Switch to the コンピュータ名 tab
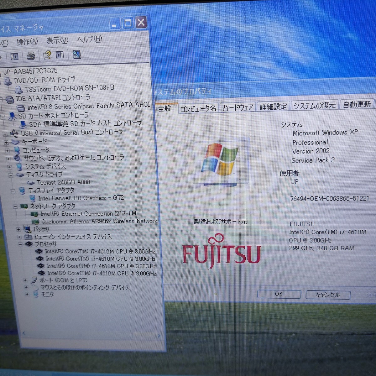The height and width of the screenshot is (376, 376). 198,108
